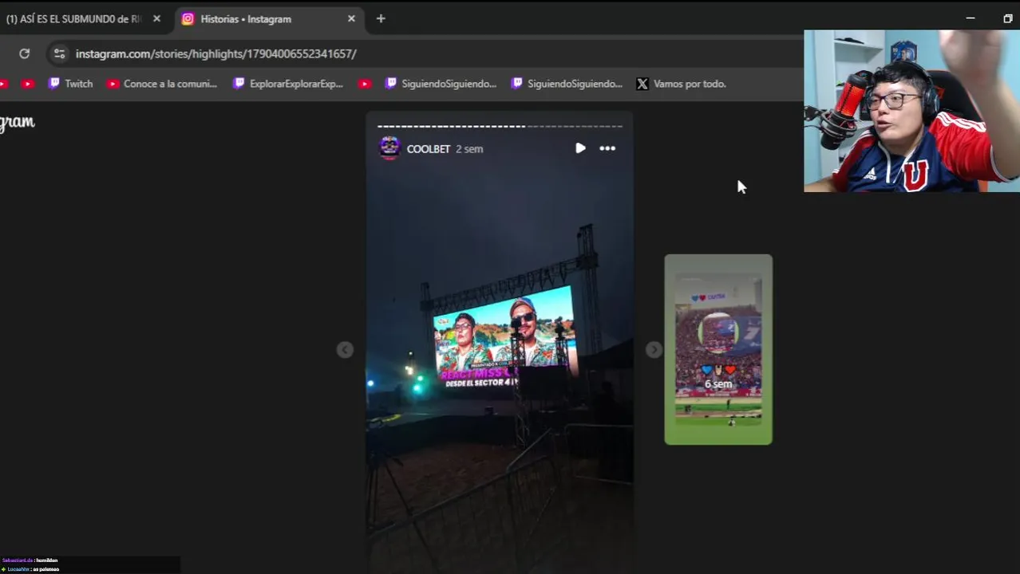Image resolution: width=1020 pixels, height=574 pixels.
Task: Go to the previous story arrow
Action: [x=345, y=350]
